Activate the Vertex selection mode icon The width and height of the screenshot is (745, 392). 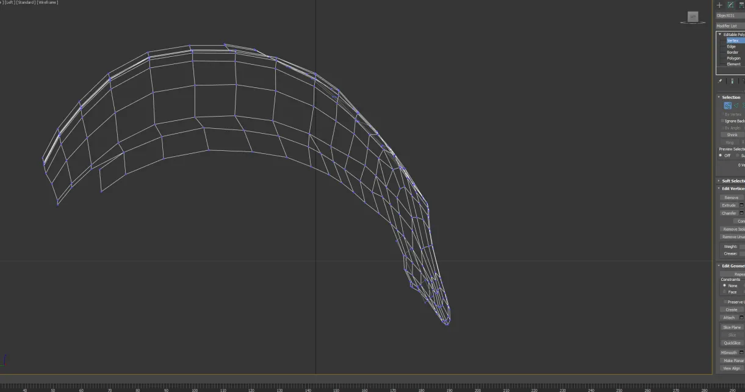tap(727, 106)
